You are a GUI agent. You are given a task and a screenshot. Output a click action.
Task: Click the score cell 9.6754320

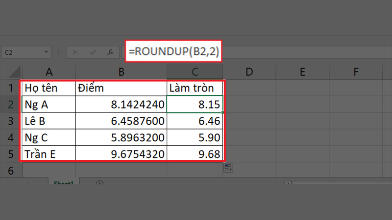[x=121, y=154]
